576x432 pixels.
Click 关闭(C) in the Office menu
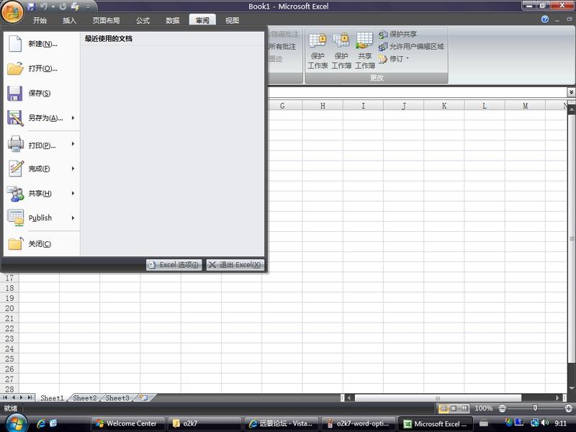(42, 244)
